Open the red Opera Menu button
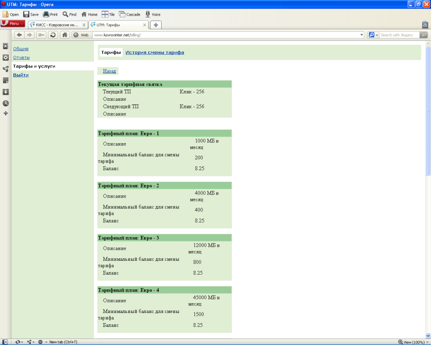Viewport: 431px width, 345px height. [x=13, y=24]
